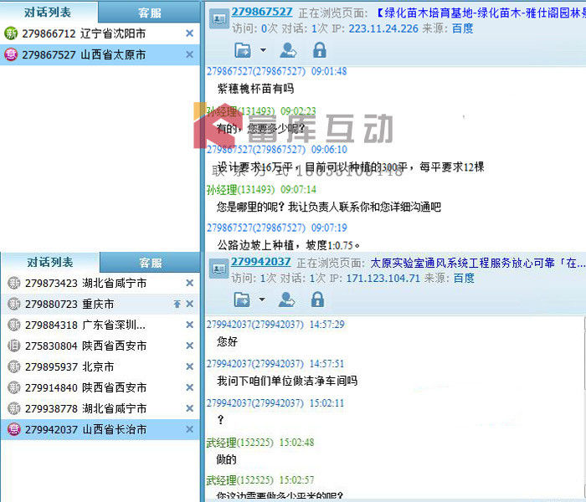Screen dimensions: 586x502
Task: Click the 百度 source link in the lower chat
Action: coord(464,279)
